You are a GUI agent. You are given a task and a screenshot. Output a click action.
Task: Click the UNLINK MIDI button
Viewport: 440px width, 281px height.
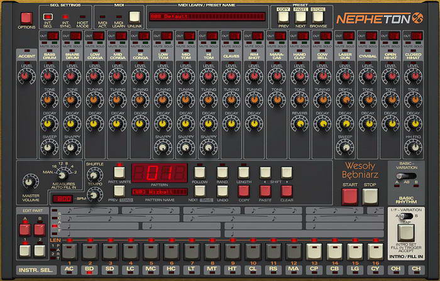point(135,18)
